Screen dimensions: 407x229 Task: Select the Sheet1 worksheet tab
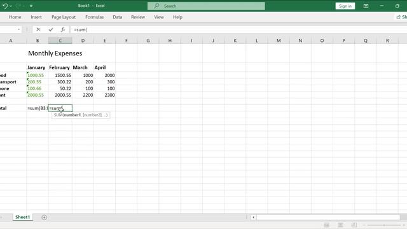click(x=23, y=217)
